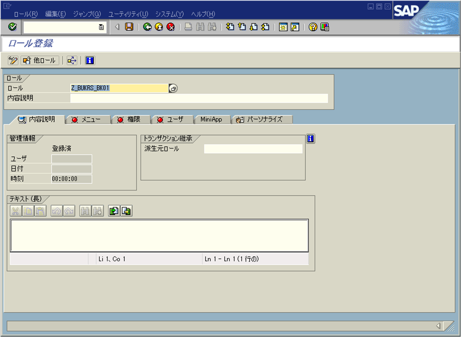461x337 pixels.
Task: Toggle display/change with the pencil icon
Action: coord(13,60)
